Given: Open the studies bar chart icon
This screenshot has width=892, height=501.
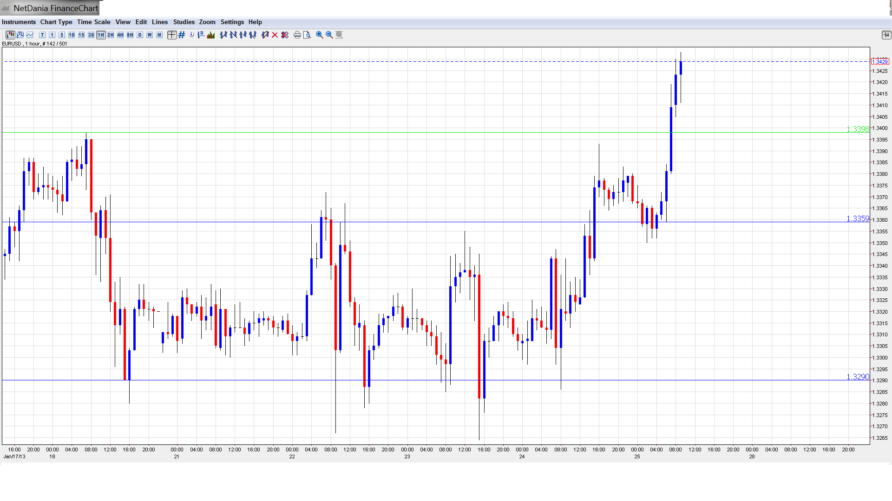Looking at the screenshot, I should (x=211, y=35).
